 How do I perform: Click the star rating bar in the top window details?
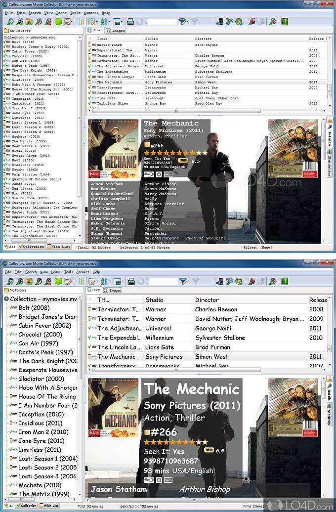175,153
